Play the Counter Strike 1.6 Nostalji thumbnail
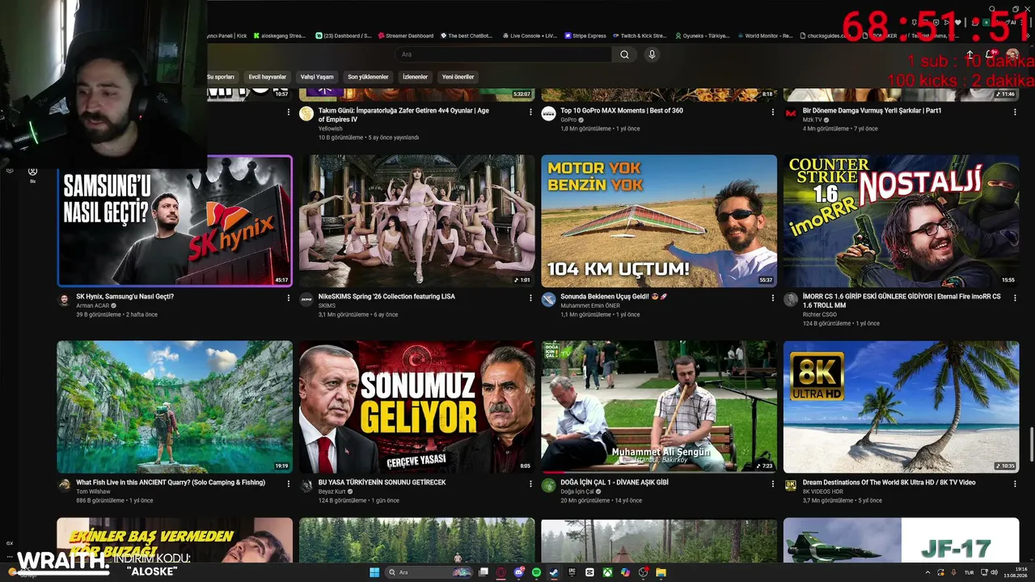 coord(901,221)
